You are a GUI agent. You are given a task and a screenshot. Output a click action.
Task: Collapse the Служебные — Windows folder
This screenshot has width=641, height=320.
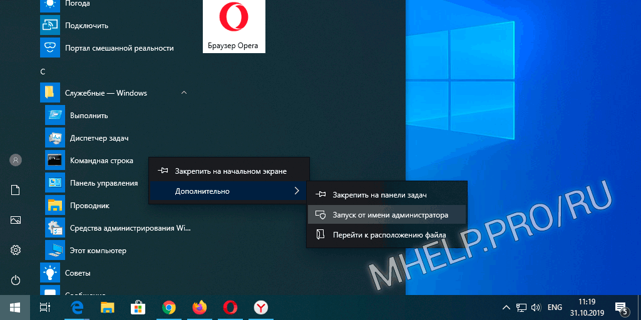click(184, 92)
